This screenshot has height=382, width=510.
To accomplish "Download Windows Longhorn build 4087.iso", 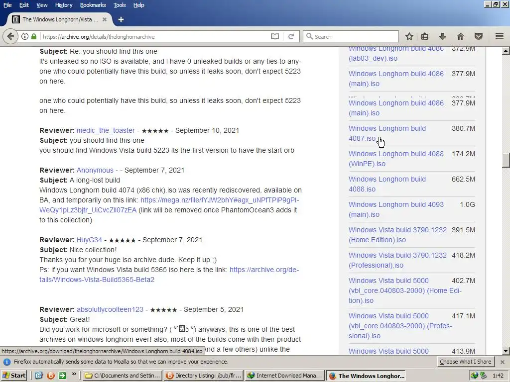I will [387, 133].
